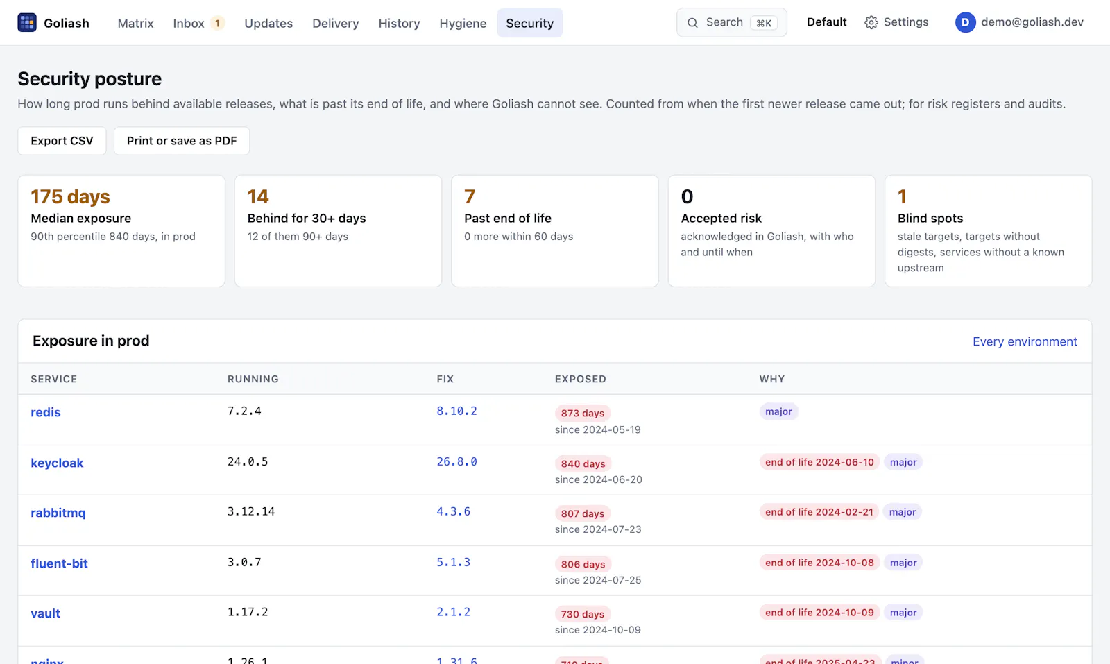Export the report as CSV

(62, 141)
